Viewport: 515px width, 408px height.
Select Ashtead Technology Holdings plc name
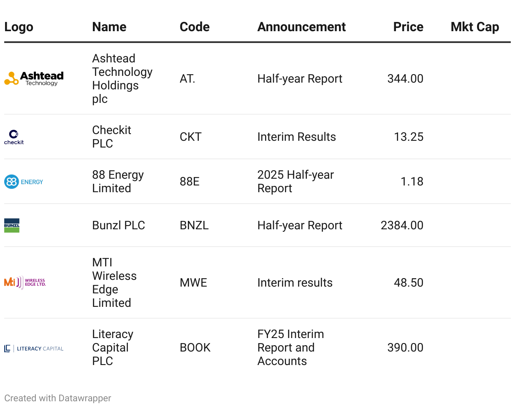(122, 78)
